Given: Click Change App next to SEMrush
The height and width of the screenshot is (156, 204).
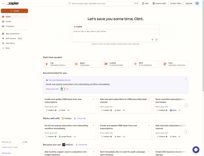Looking at the screenshot, I should tap(82, 145).
